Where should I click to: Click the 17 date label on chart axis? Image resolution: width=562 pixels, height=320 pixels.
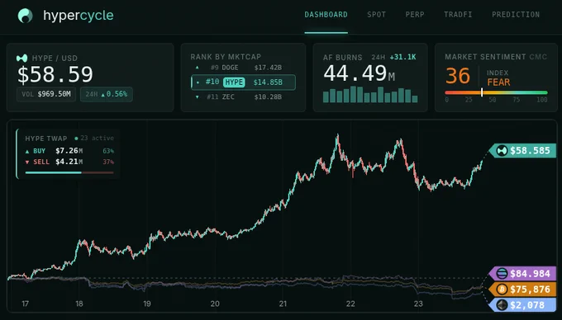(x=25, y=304)
